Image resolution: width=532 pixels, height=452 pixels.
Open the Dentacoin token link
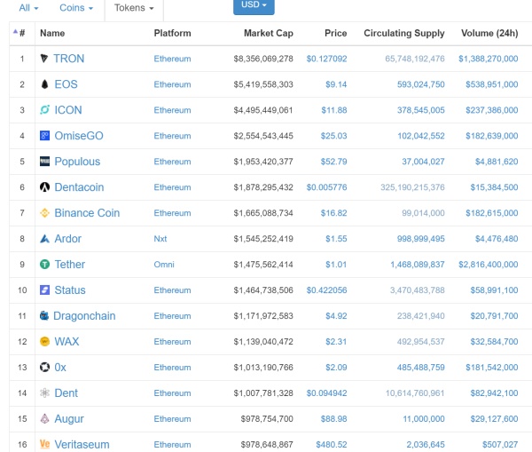[x=79, y=186]
